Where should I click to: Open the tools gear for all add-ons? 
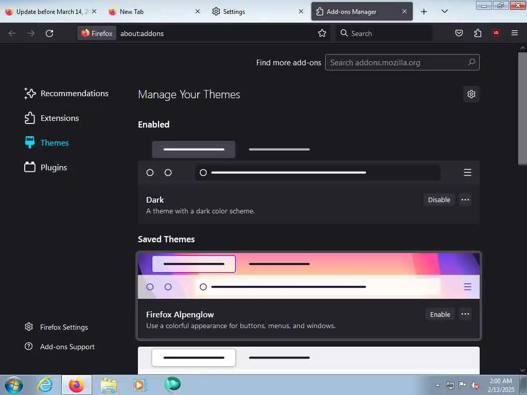471,94
